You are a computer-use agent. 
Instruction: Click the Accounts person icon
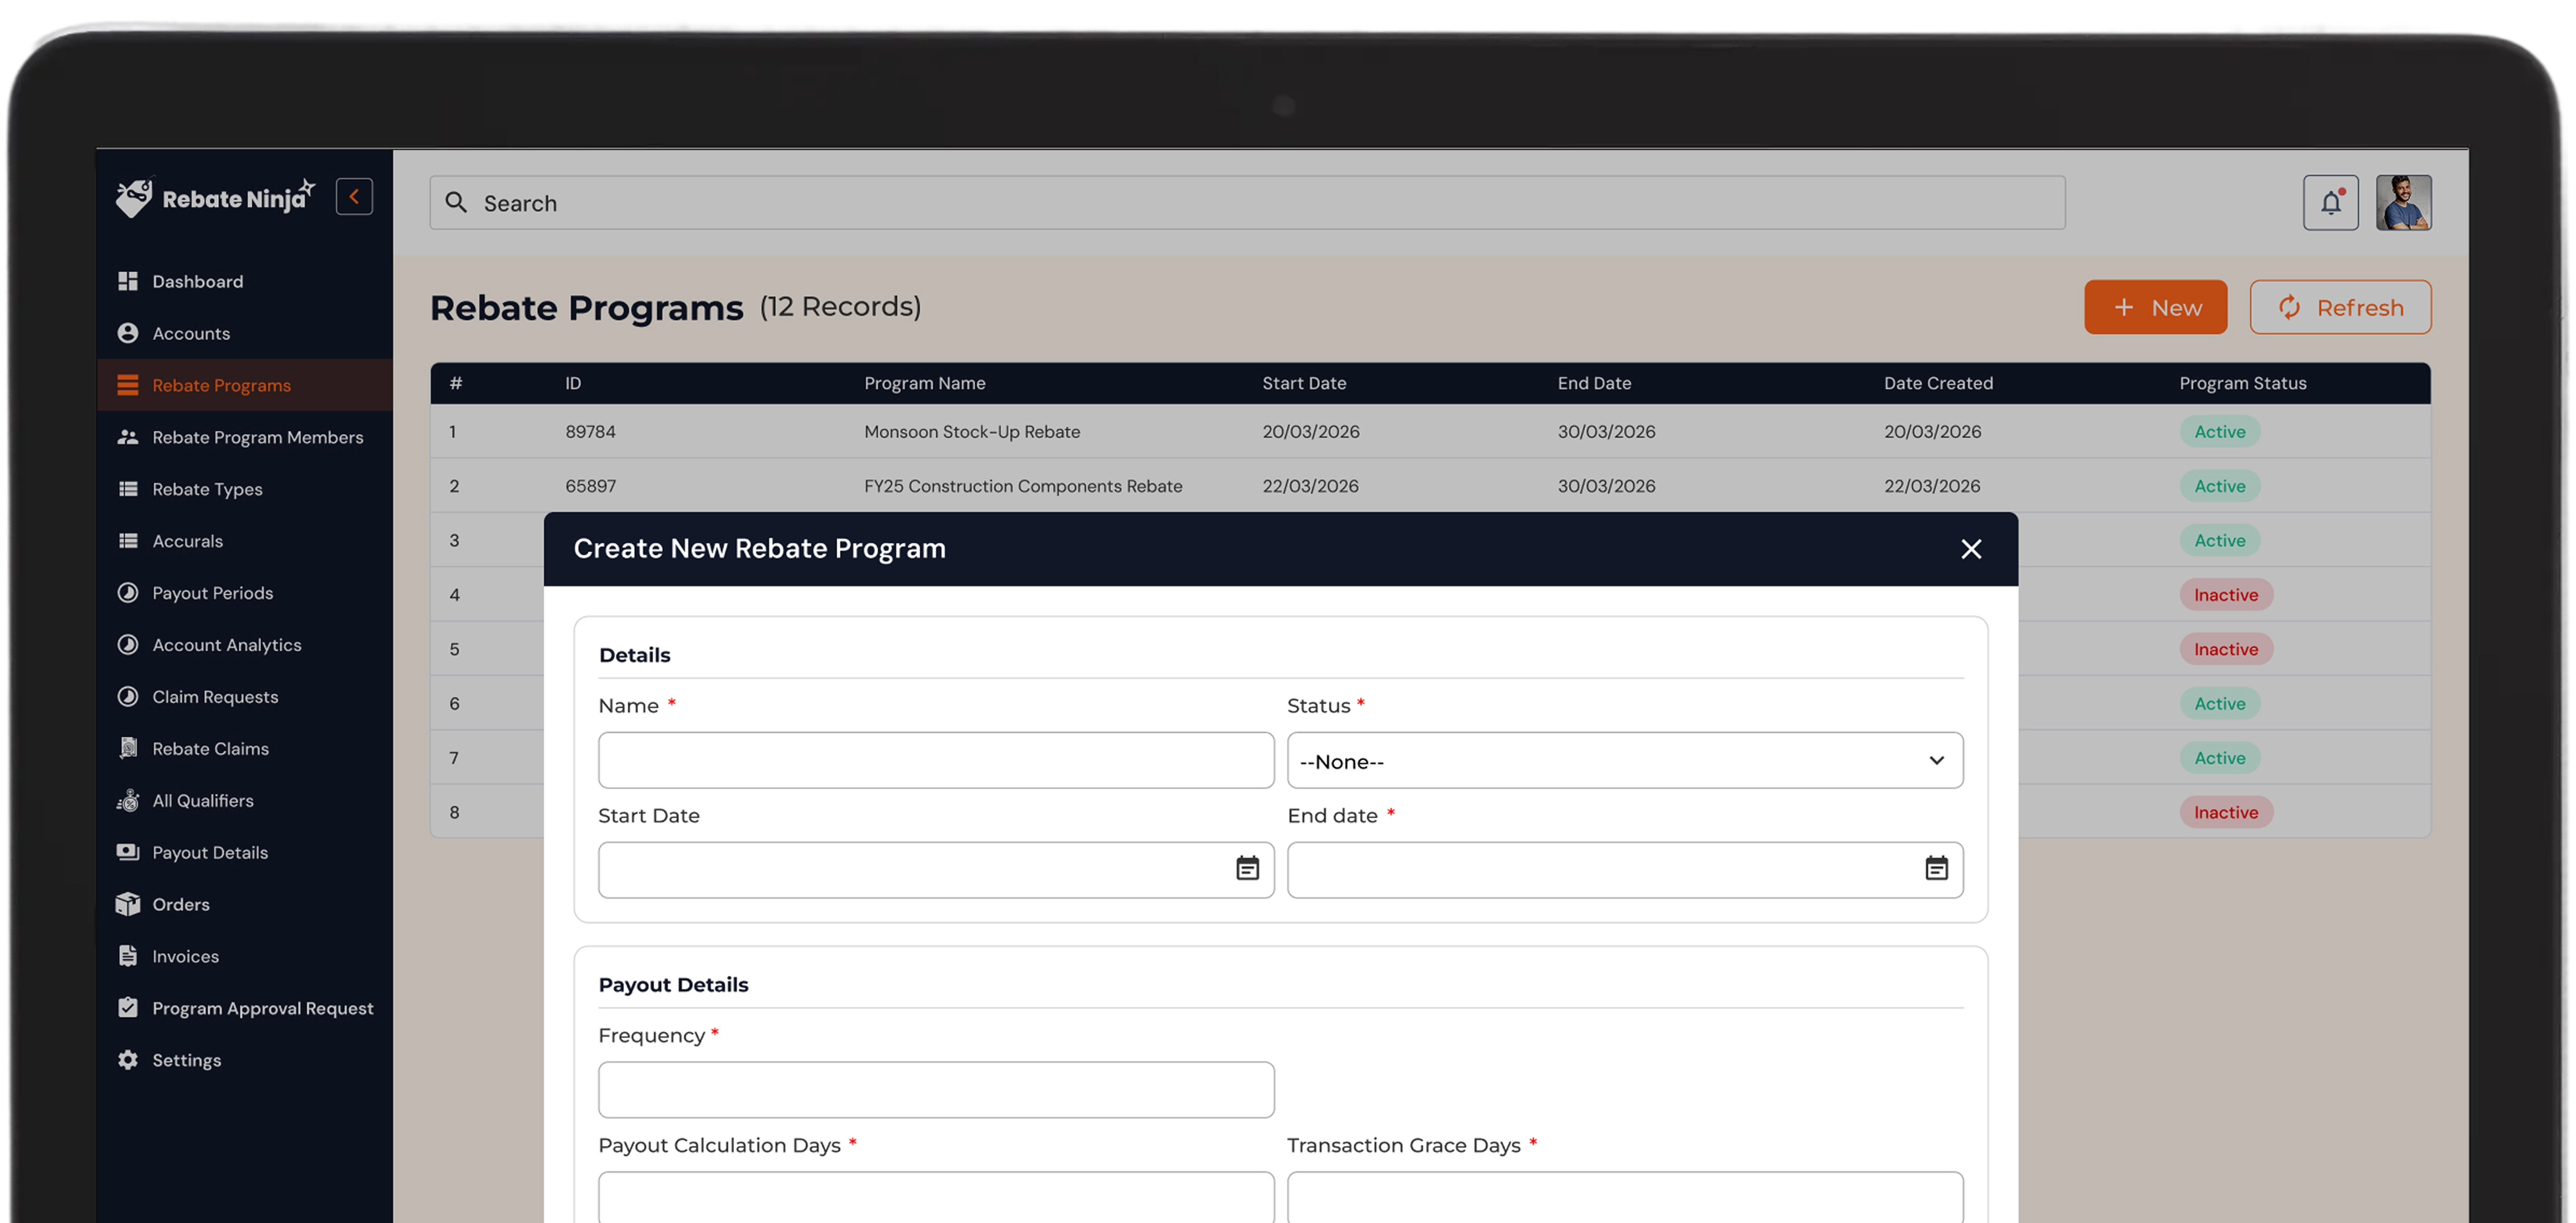[x=127, y=333]
